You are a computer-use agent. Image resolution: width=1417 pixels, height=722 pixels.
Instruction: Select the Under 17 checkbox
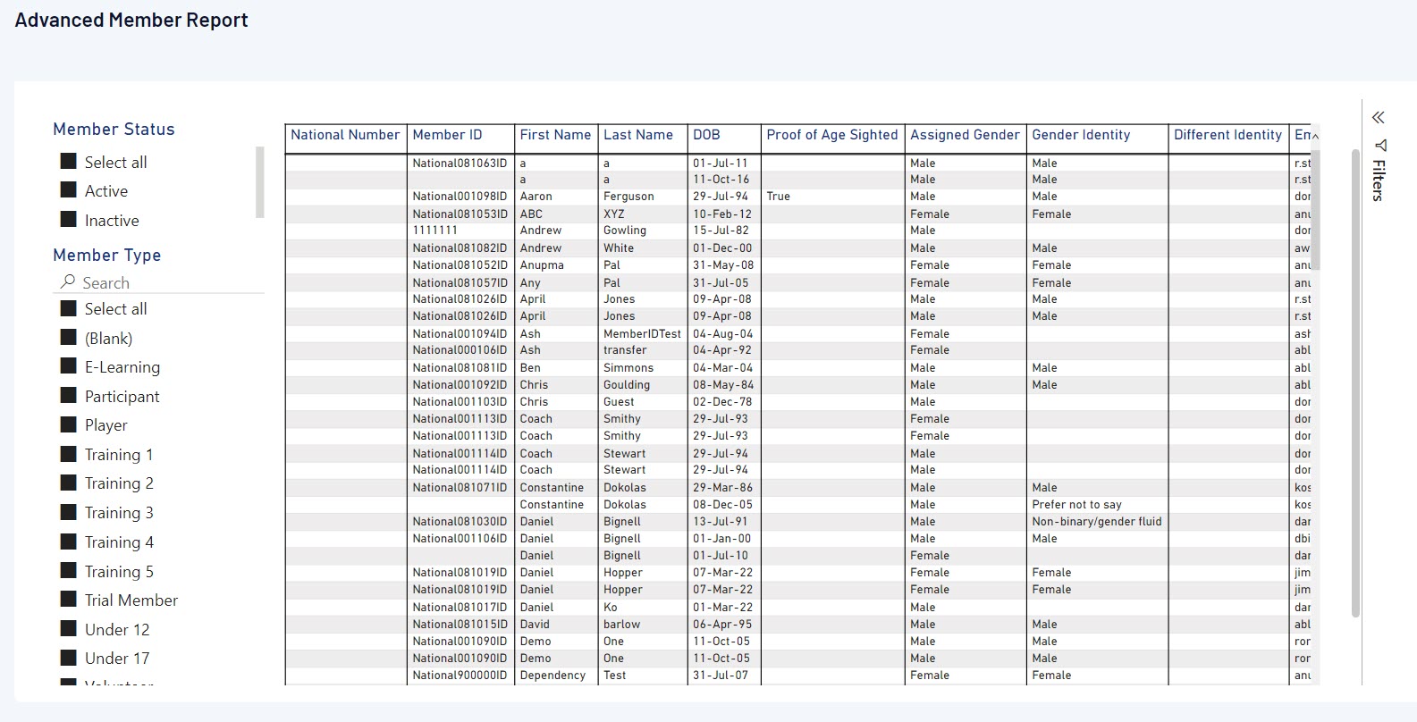click(69, 658)
